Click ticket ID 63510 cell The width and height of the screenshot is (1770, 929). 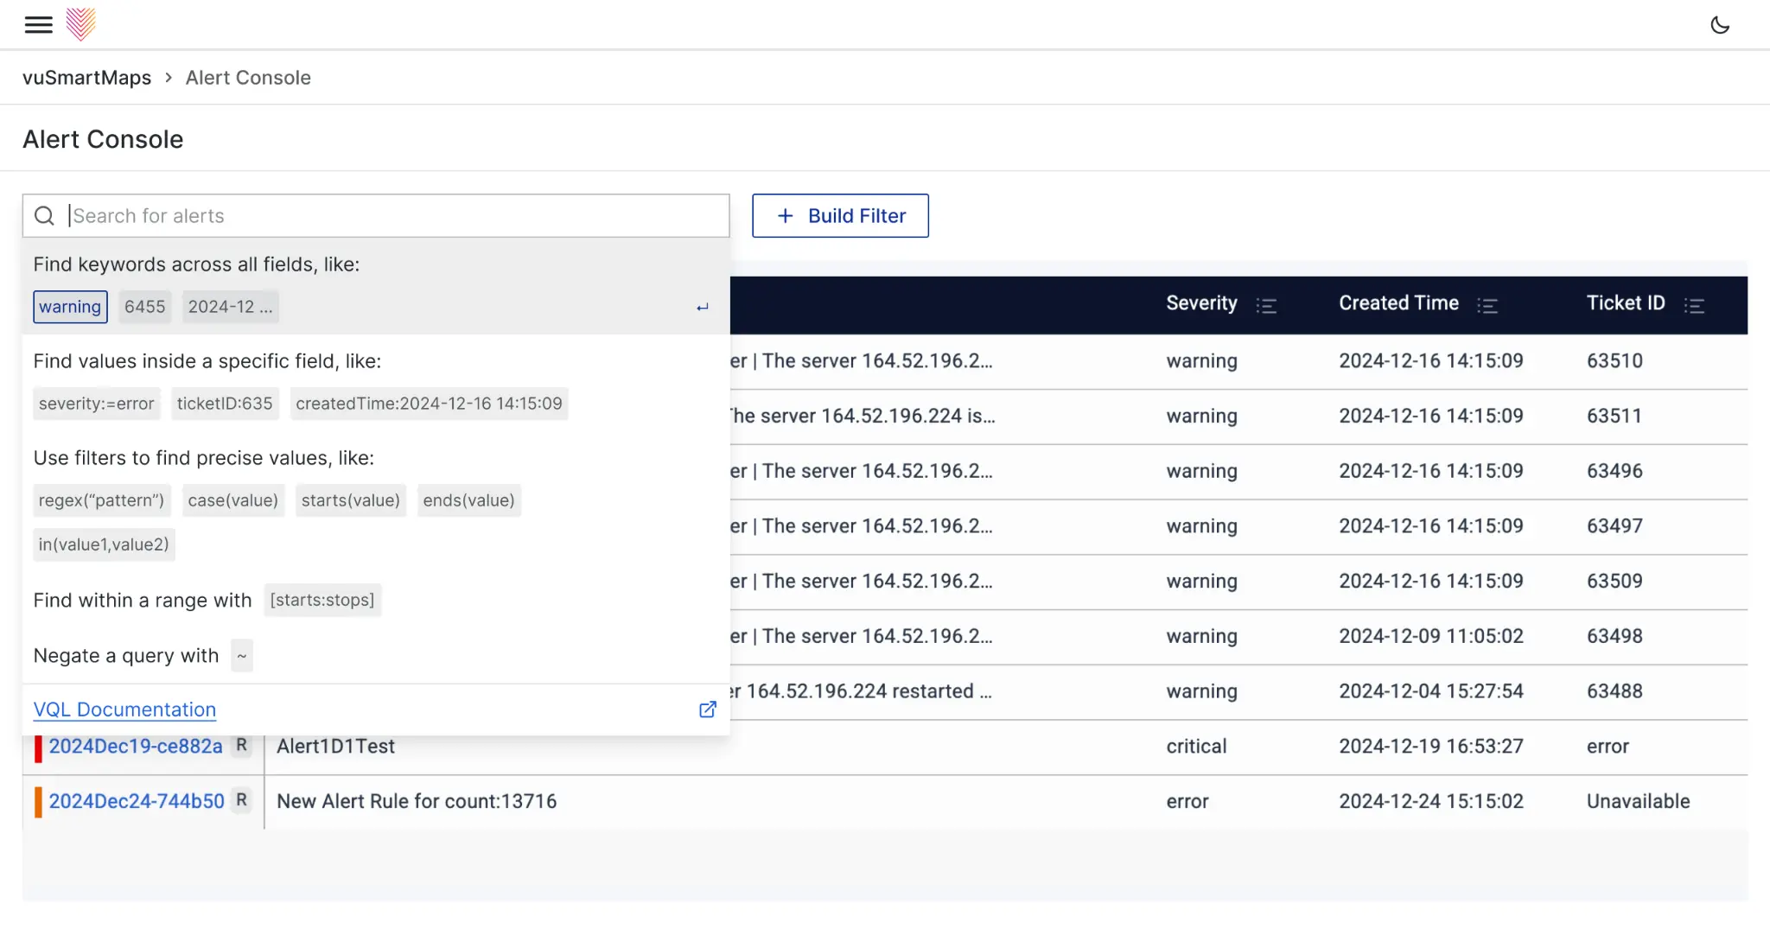click(x=1614, y=361)
